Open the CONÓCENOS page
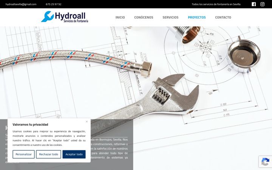Viewport: 272px width, 170px height. tap(144, 17)
